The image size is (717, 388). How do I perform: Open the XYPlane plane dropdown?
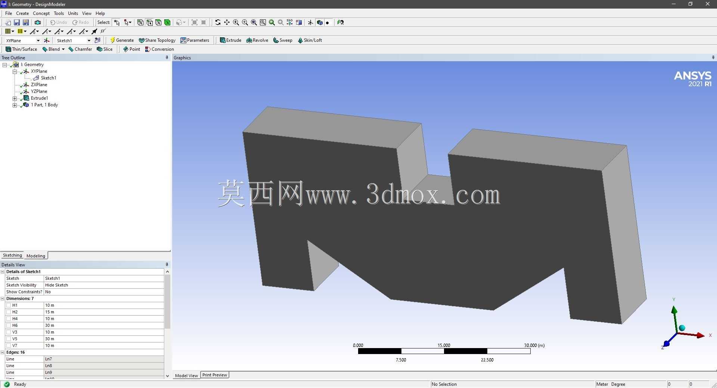pos(38,41)
